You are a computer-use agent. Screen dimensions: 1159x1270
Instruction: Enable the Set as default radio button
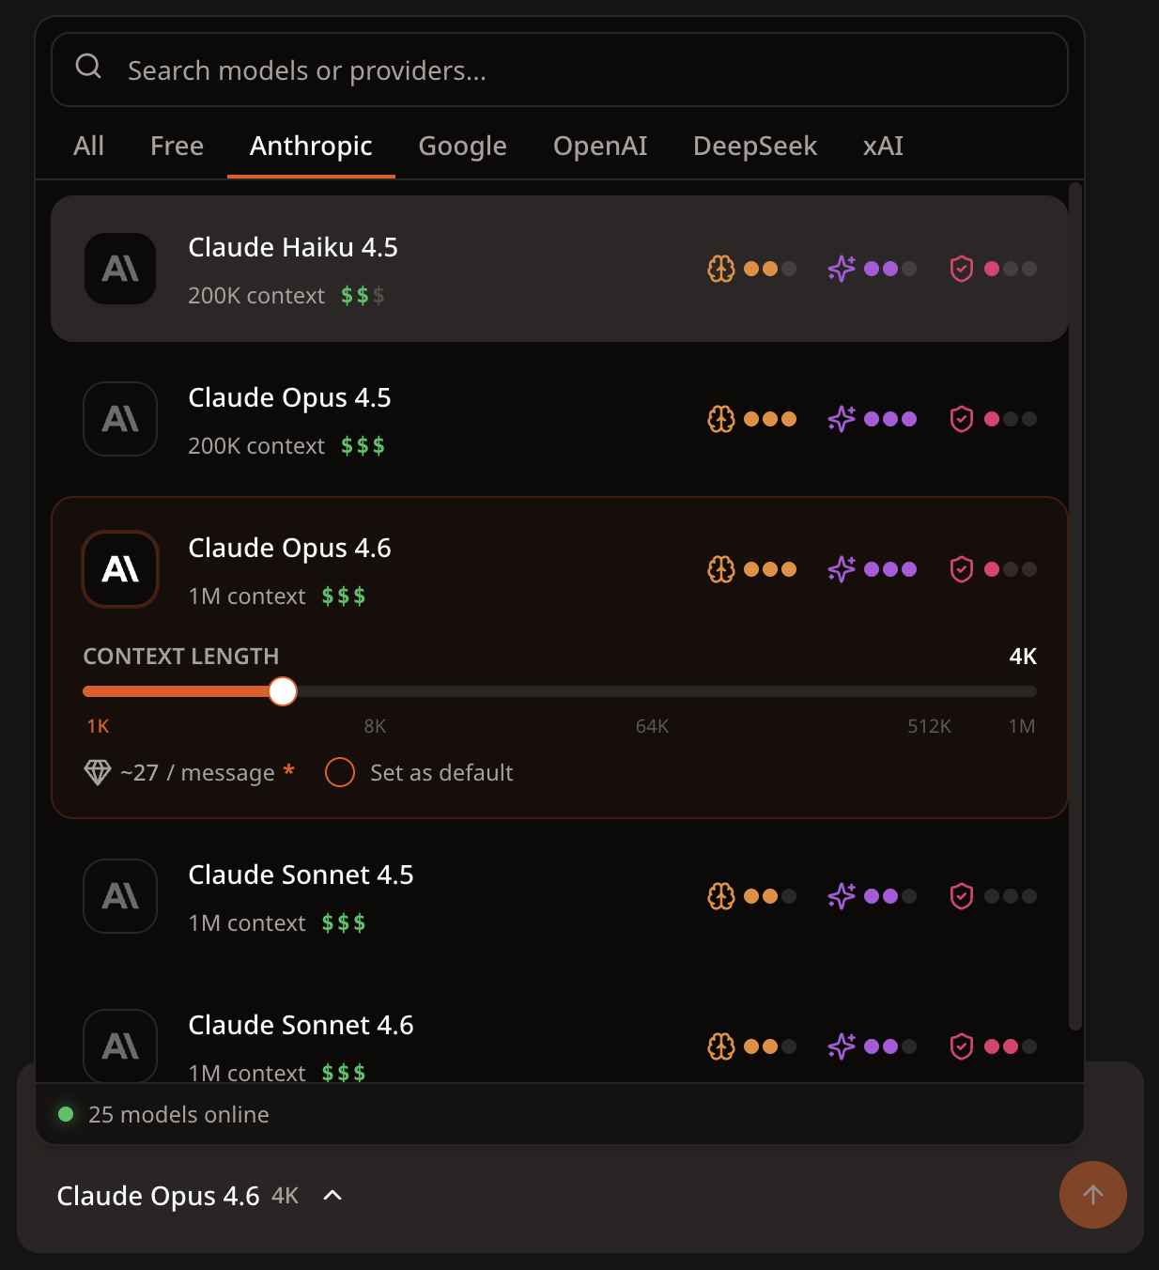pyautogui.click(x=340, y=772)
